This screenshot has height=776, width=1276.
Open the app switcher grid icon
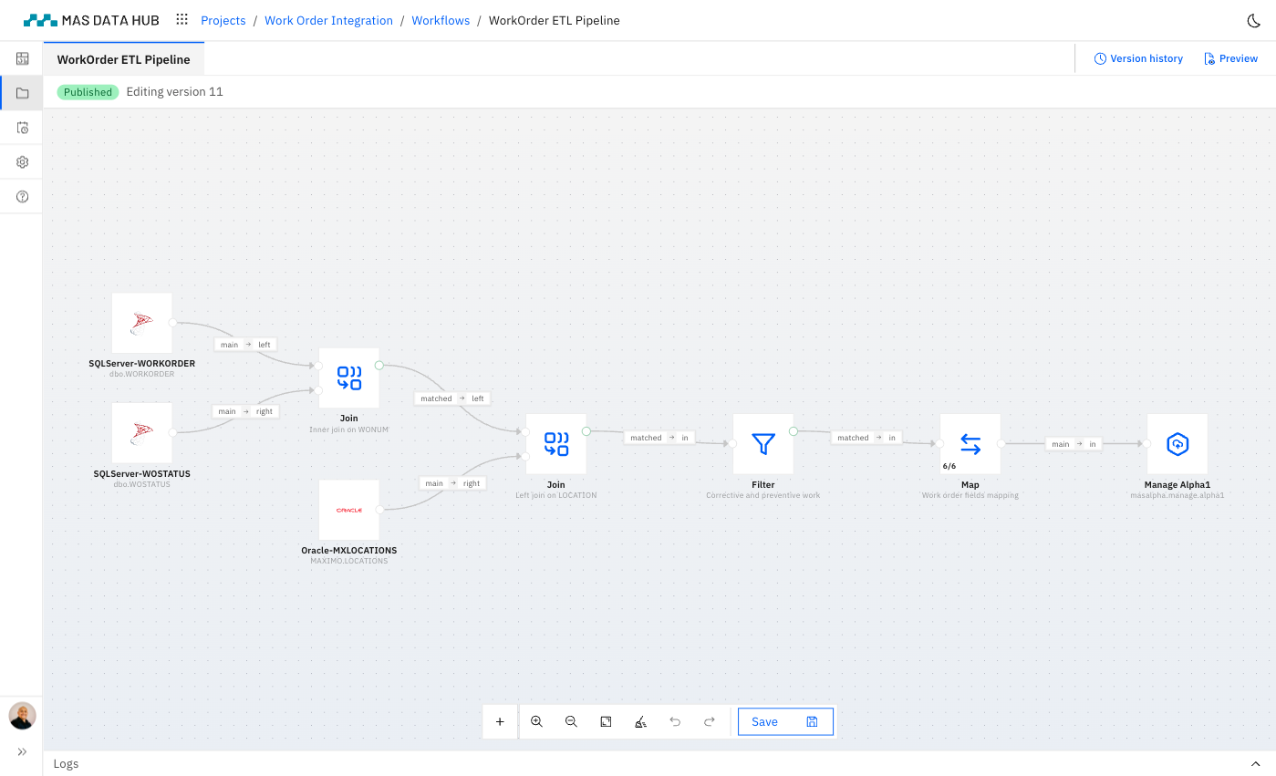[182, 20]
